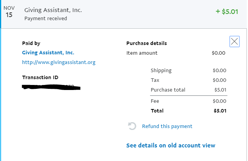Open the blue Giving Assistant, Inc. payer link
This screenshot has width=248, height=161.
[48, 53]
